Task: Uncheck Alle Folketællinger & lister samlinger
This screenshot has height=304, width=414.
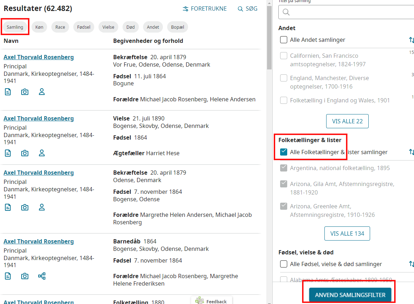Action: (x=284, y=152)
